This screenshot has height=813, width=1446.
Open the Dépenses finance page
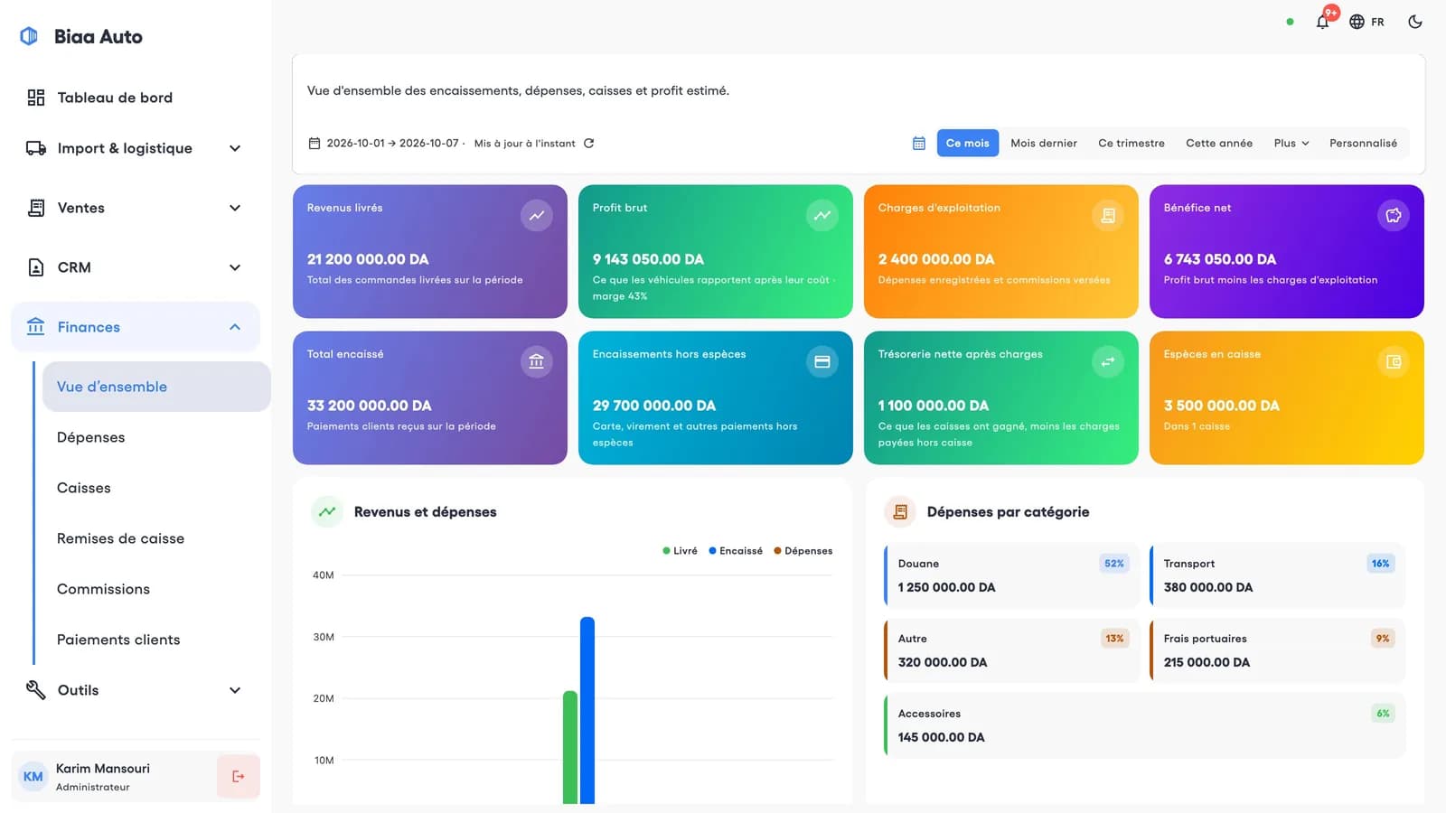(156, 437)
